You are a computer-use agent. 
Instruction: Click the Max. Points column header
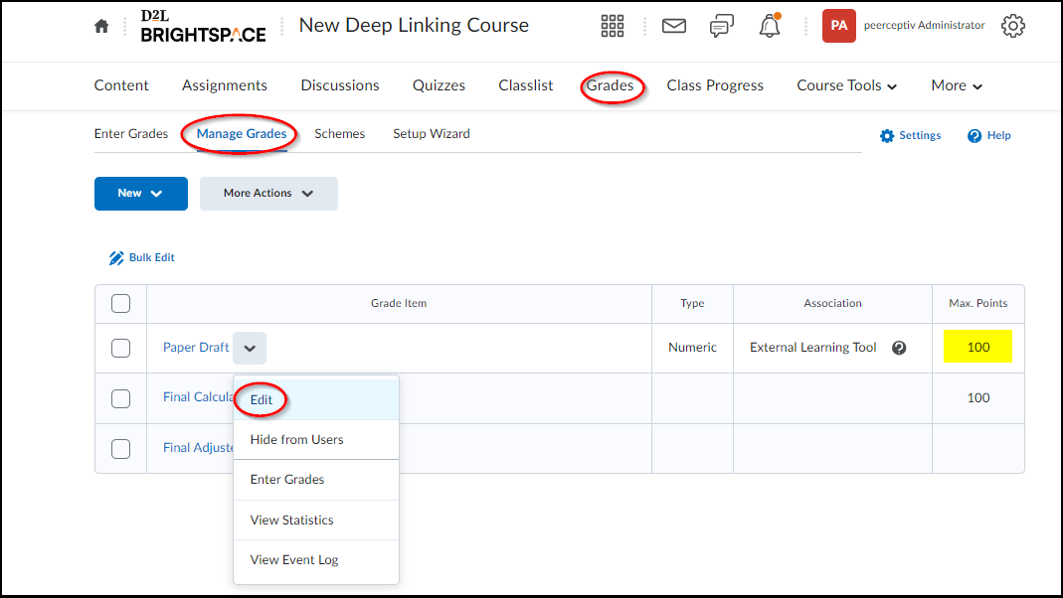click(x=977, y=303)
